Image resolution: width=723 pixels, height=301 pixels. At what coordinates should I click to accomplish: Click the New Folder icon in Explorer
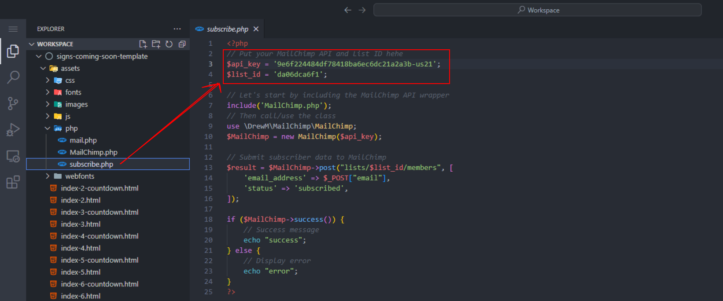156,44
